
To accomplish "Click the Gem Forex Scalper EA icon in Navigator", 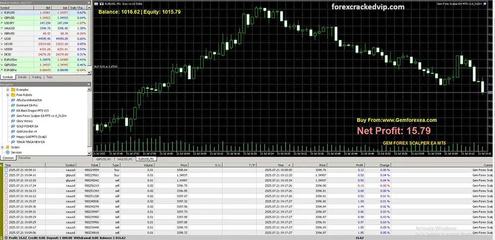I will point(13,116).
